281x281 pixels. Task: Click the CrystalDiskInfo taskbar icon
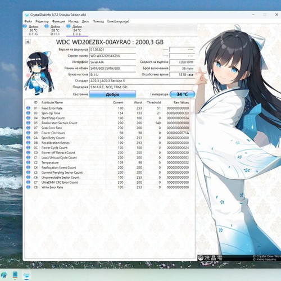pos(26,275)
